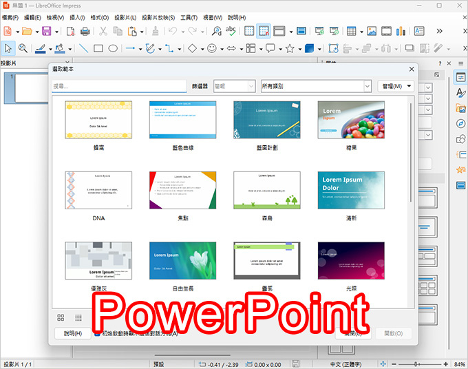Click the New document icon in toolbar

click(8, 31)
